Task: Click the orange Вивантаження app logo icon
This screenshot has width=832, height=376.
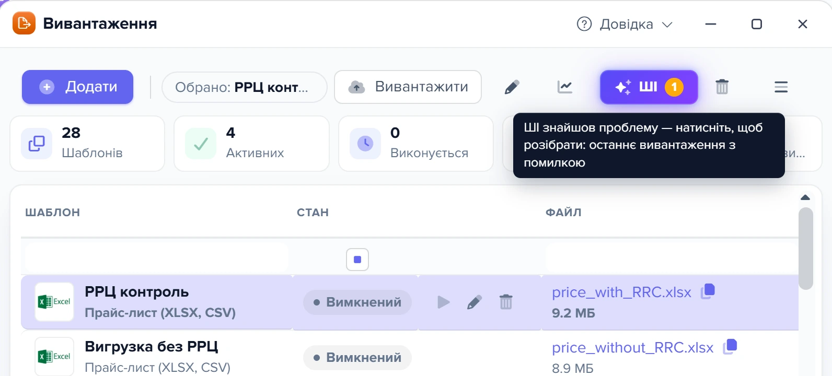Action: [24, 23]
